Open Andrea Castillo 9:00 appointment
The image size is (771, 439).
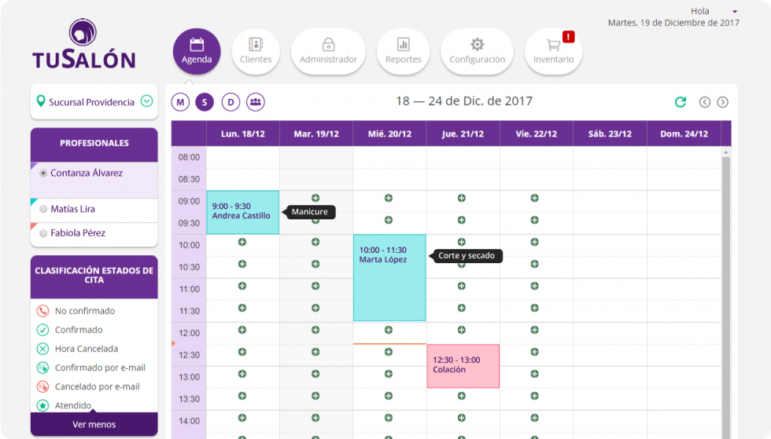click(242, 212)
